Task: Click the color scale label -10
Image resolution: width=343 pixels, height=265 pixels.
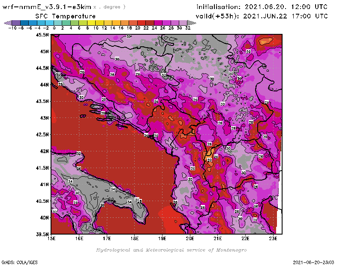Action: point(12,28)
